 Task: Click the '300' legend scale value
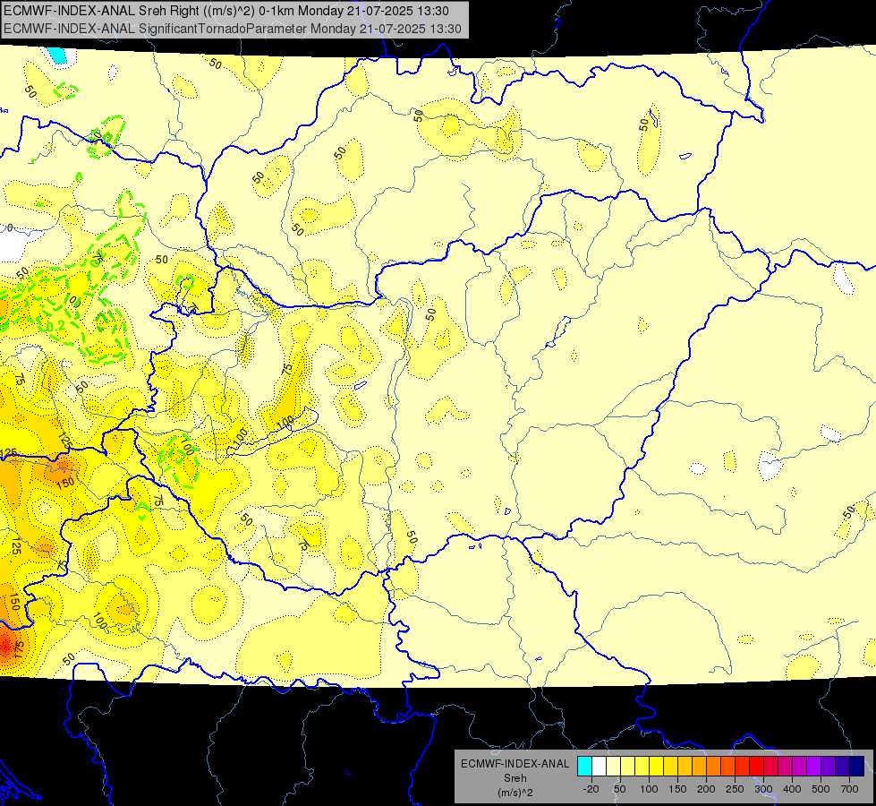(x=763, y=789)
